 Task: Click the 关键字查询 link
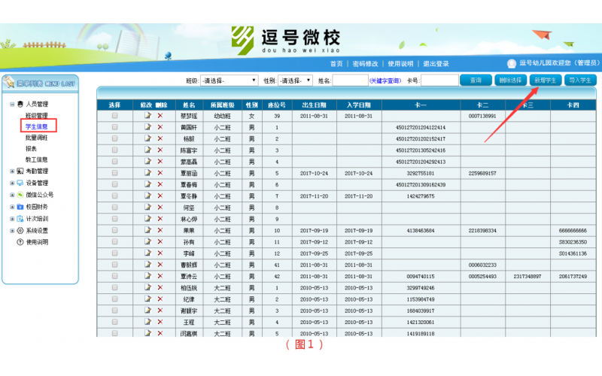(385, 80)
